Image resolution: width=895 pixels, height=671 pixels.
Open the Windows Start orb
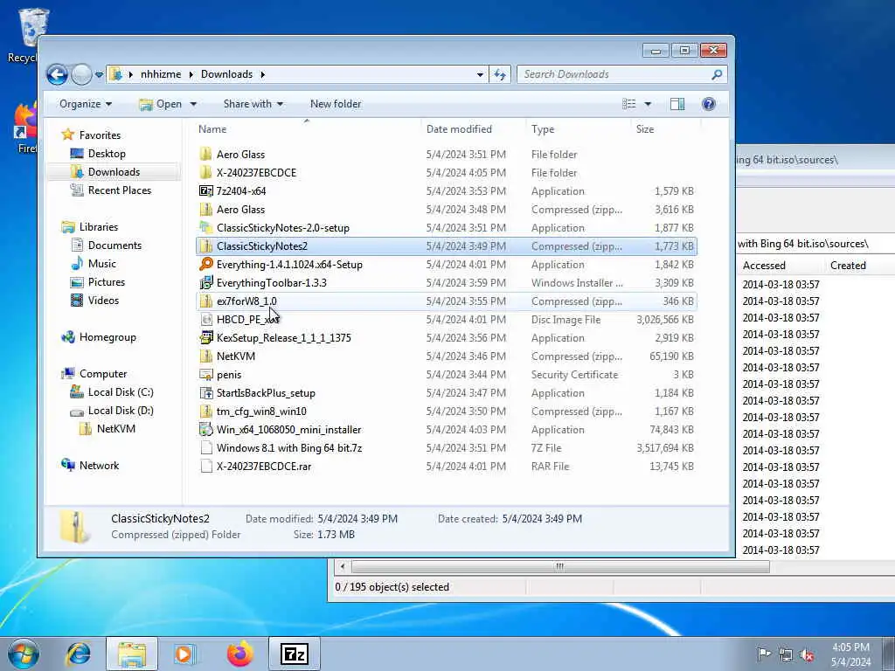point(24,654)
